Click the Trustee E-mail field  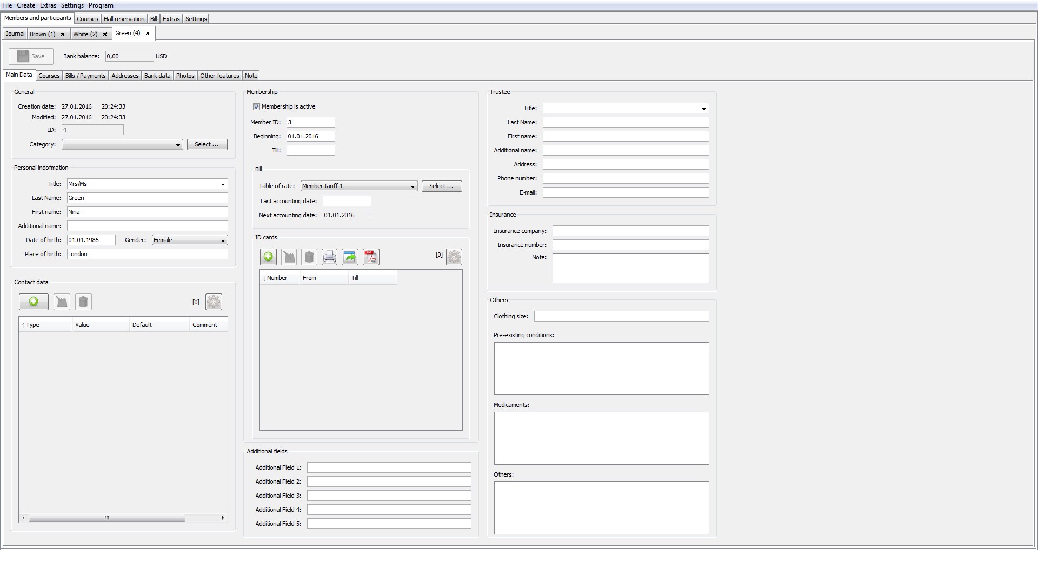626,193
